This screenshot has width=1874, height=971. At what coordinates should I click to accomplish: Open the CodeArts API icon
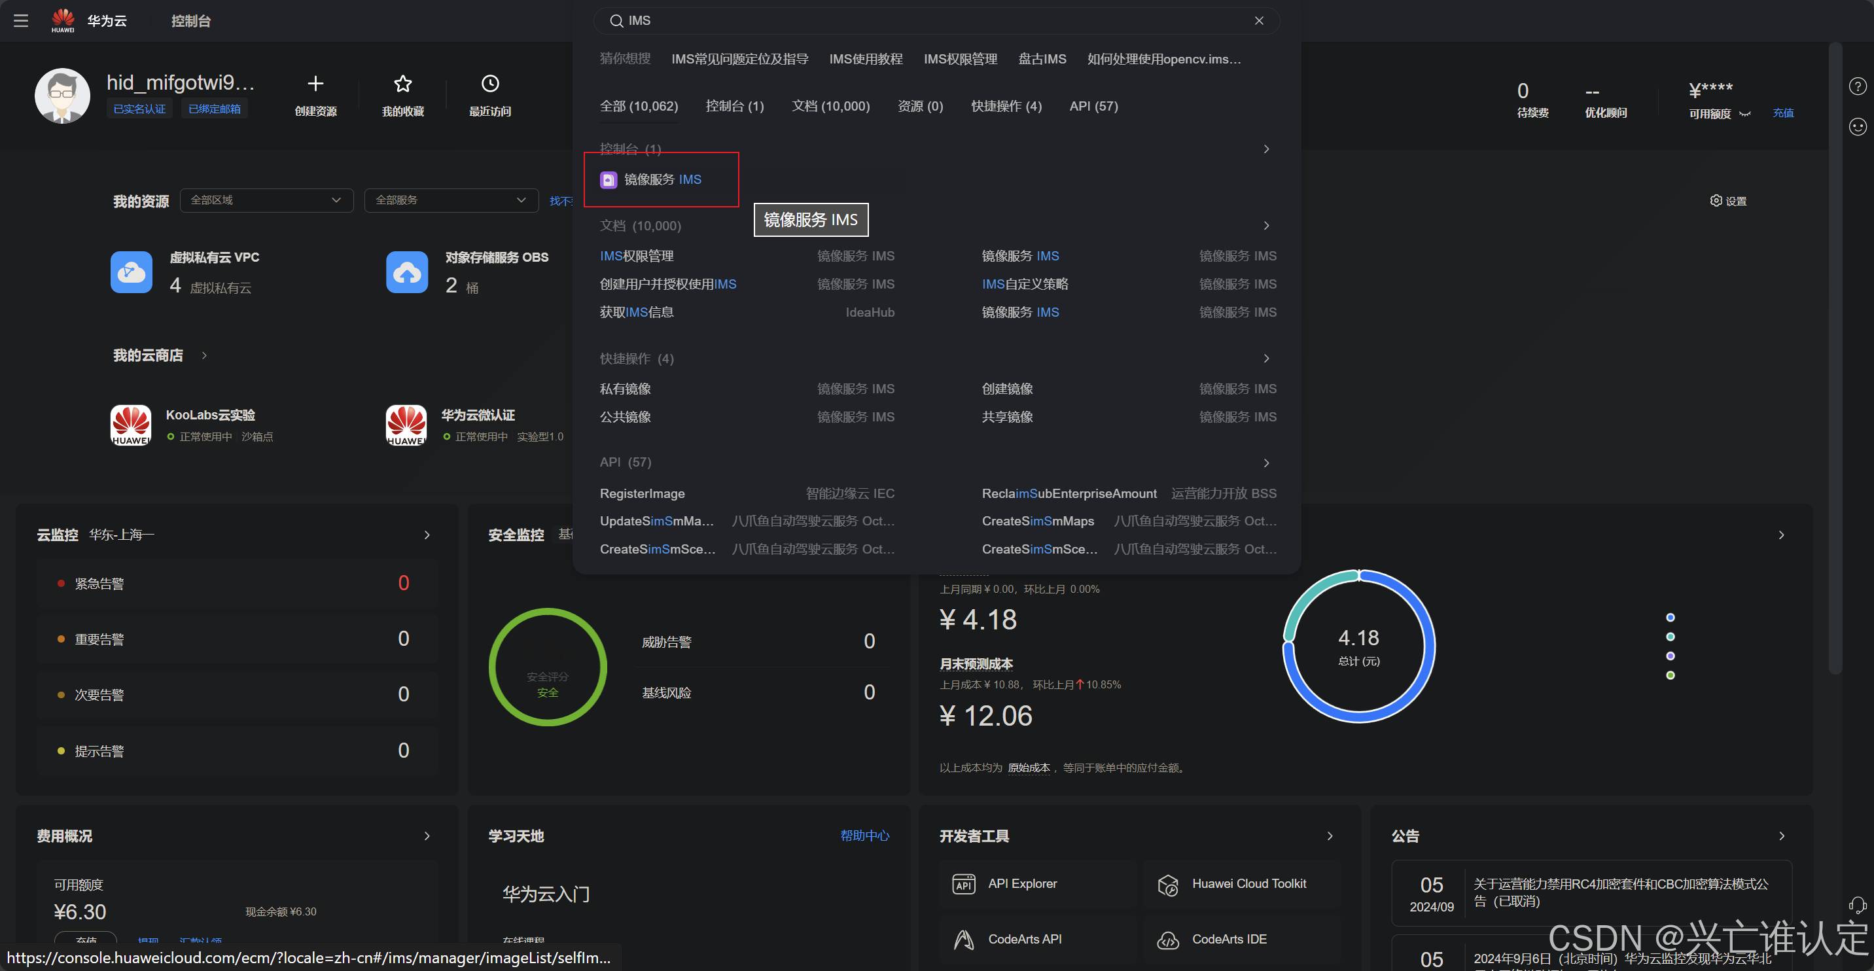964,940
